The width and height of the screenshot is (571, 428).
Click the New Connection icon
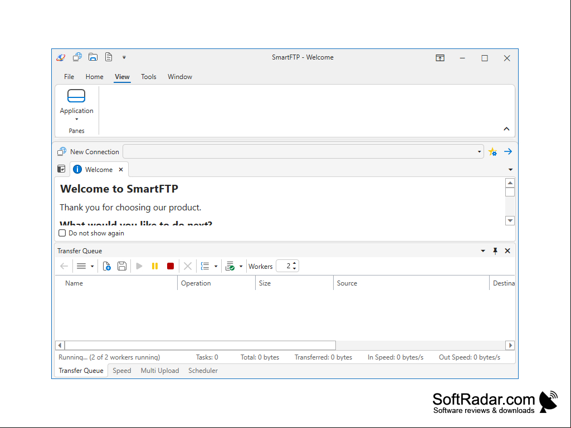(62, 151)
